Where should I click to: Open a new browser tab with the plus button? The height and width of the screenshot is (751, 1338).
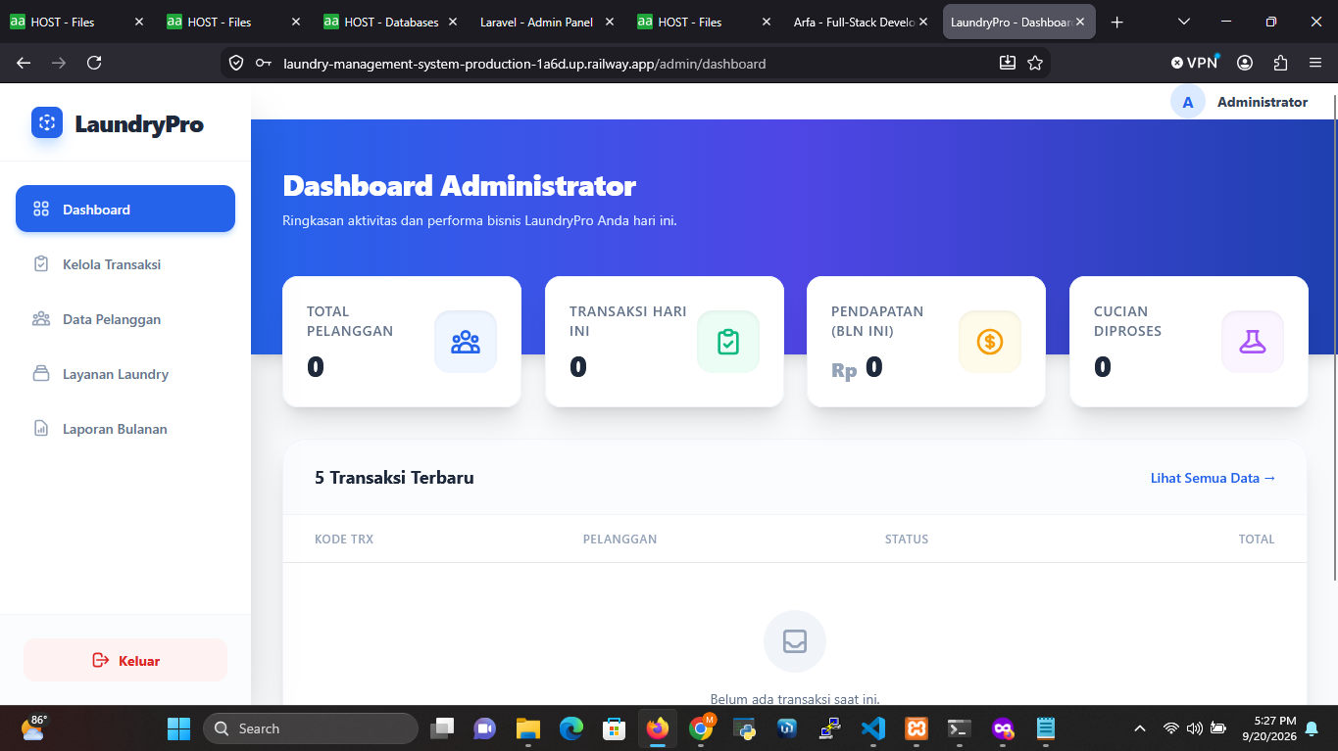pyautogui.click(x=1116, y=22)
